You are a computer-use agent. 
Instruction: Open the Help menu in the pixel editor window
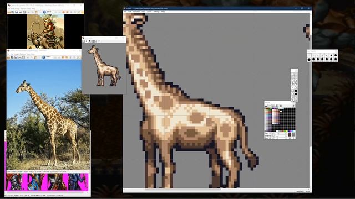coord(163,12)
